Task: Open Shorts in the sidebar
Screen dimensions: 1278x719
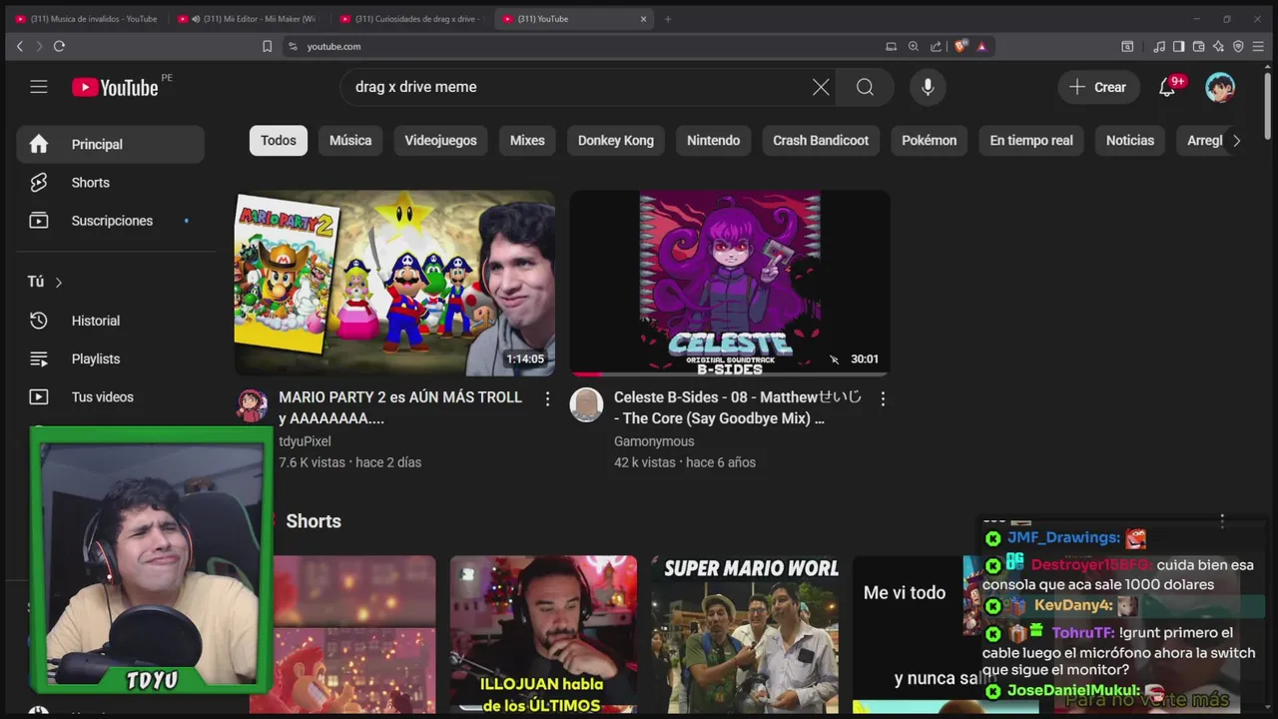Action: click(x=110, y=183)
